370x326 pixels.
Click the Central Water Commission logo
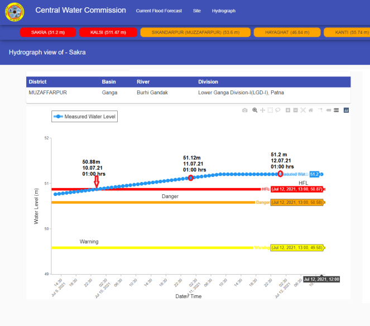(13, 12)
